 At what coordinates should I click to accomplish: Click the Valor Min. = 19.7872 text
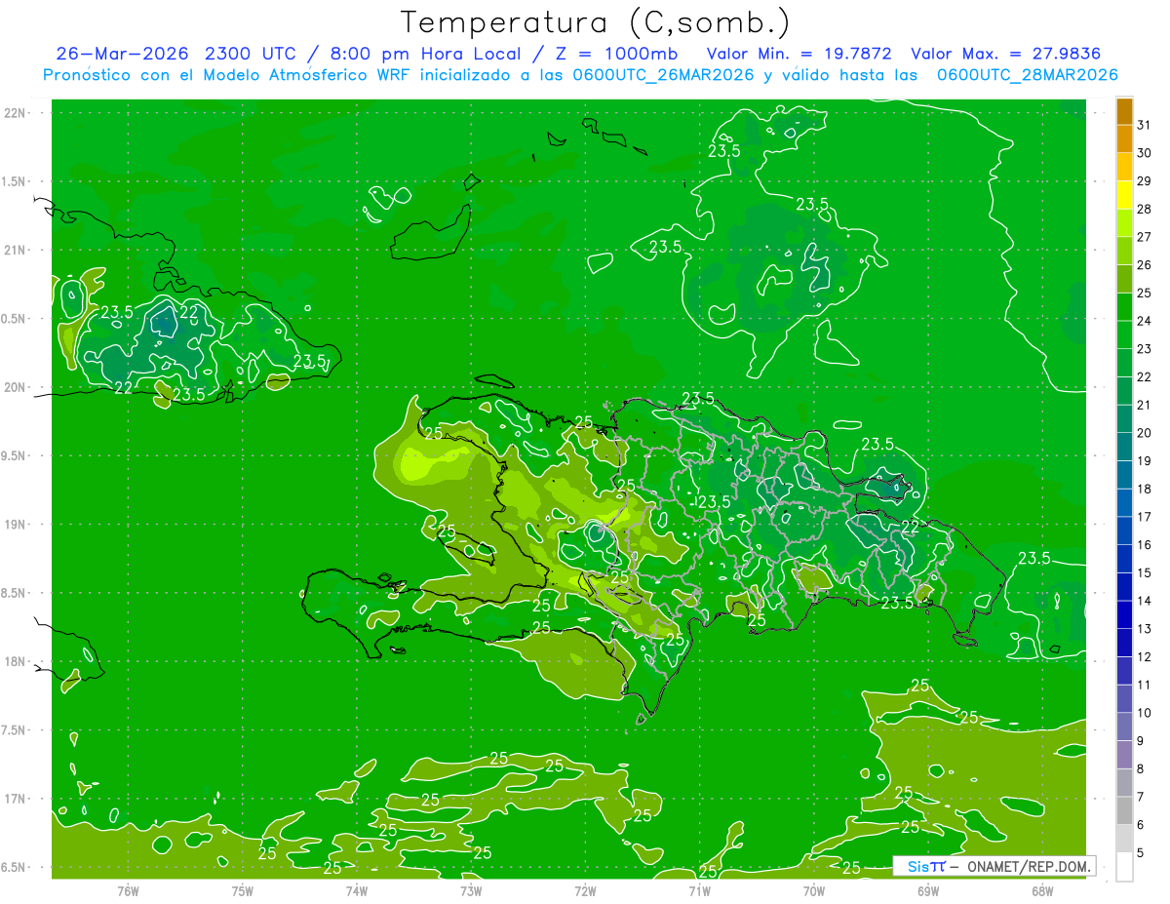click(x=800, y=53)
